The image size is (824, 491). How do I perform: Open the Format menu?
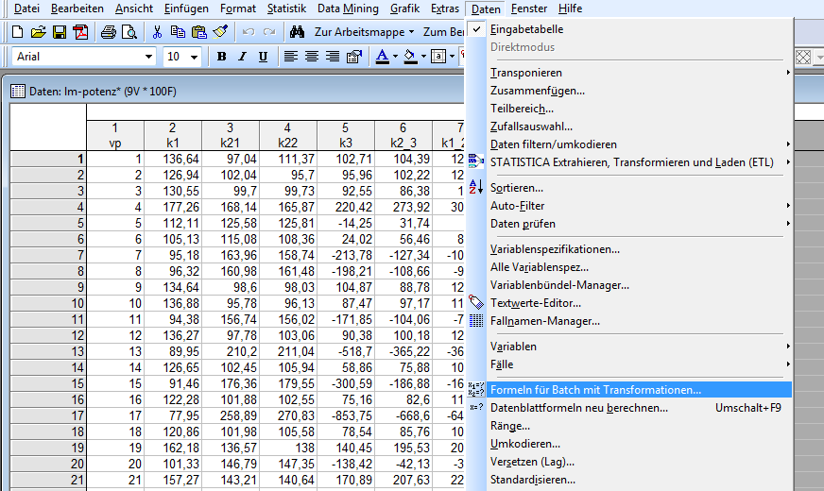click(x=237, y=8)
